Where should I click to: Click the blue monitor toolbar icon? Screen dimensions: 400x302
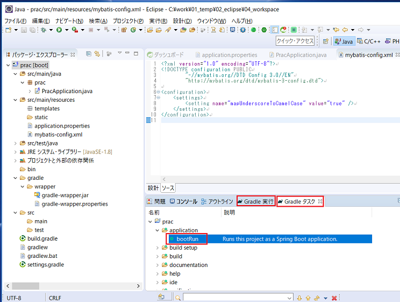pyautogui.click(x=232, y=30)
